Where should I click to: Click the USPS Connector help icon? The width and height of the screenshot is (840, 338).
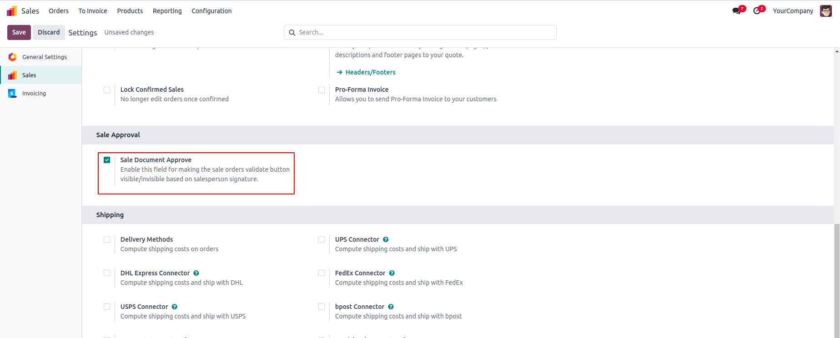coord(174,307)
